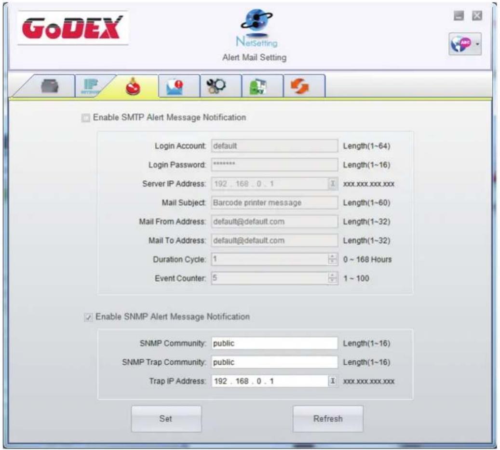Open the language globe dropdown
The width and height of the screenshot is (500, 450).
[x=465, y=44]
